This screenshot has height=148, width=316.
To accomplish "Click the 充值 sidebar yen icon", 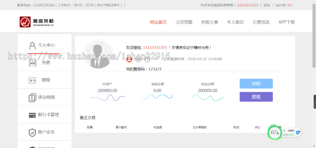I will (x=32, y=63).
